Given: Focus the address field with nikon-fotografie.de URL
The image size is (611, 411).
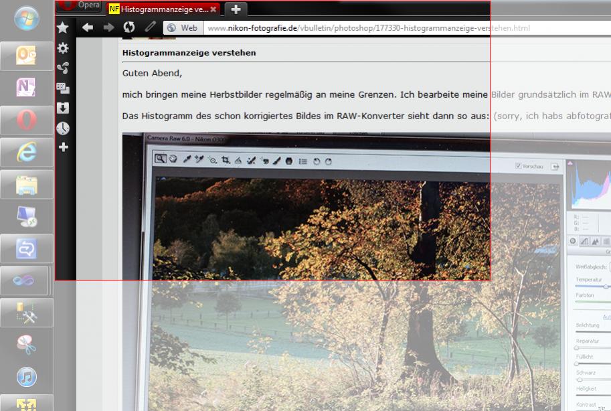Looking at the screenshot, I should coord(407,28).
